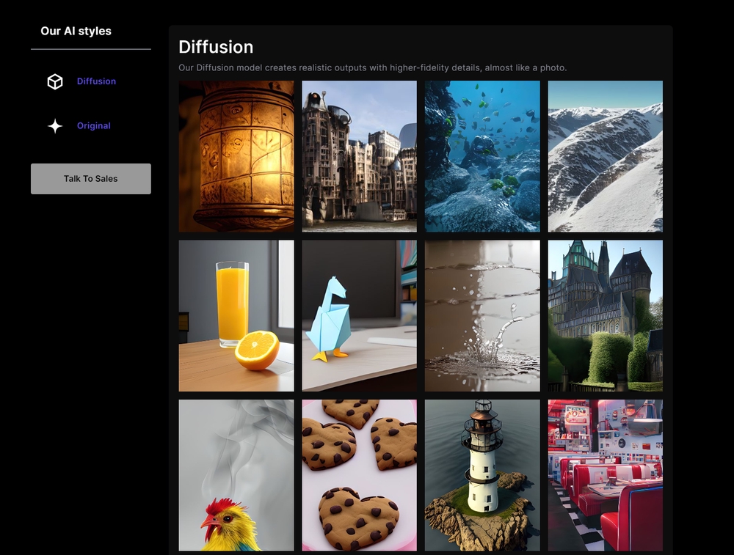
Task: Select the snowy mountain slopes image
Action: [605, 156]
